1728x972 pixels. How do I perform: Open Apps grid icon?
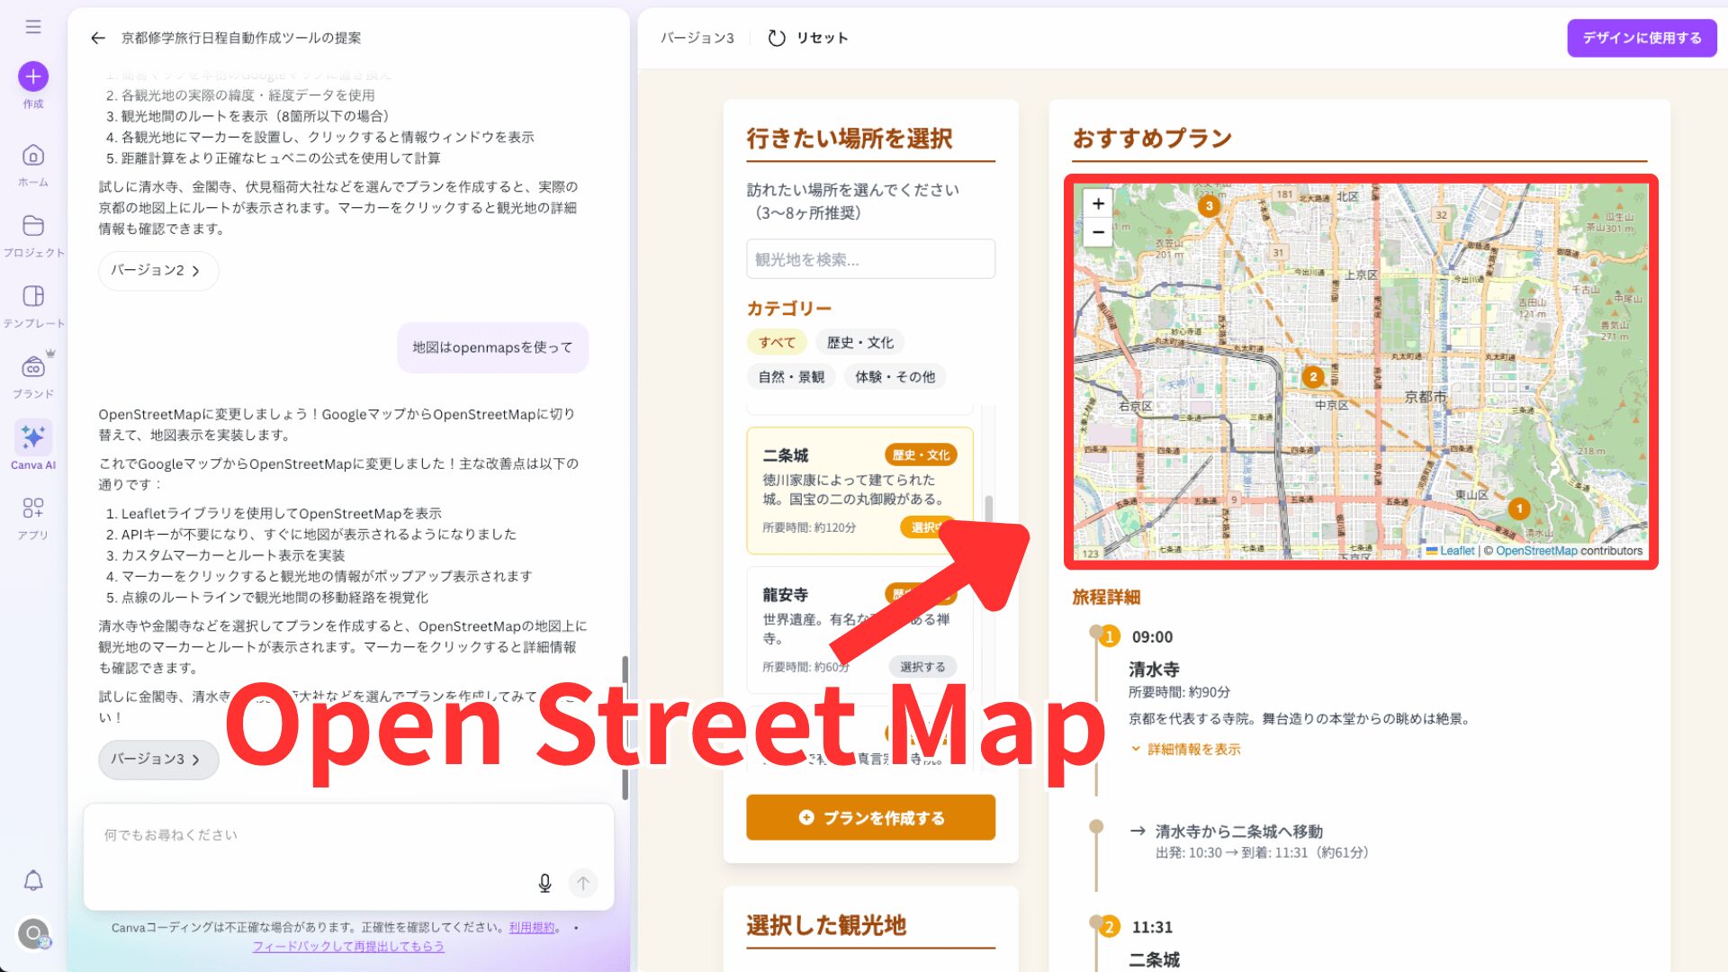pos(33,508)
